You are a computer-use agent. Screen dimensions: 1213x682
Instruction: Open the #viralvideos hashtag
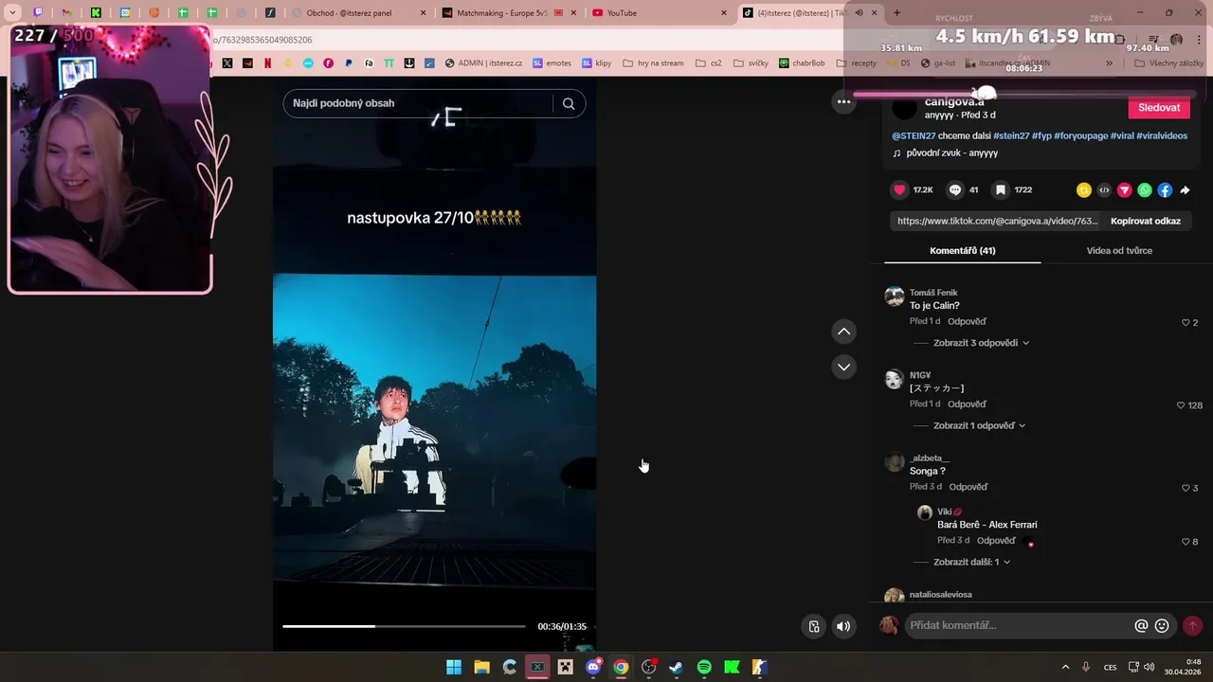point(1162,135)
